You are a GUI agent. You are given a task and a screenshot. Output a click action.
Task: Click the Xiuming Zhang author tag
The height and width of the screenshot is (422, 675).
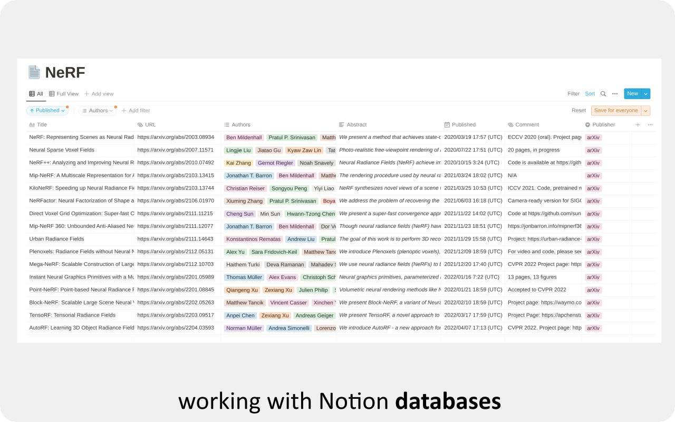pyautogui.click(x=244, y=201)
